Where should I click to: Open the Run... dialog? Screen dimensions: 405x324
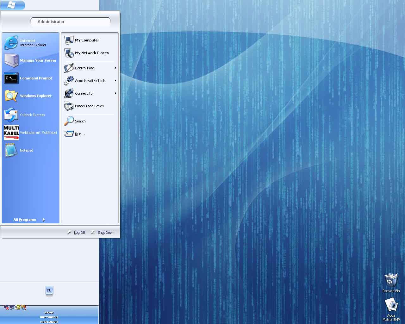pos(90,134)
